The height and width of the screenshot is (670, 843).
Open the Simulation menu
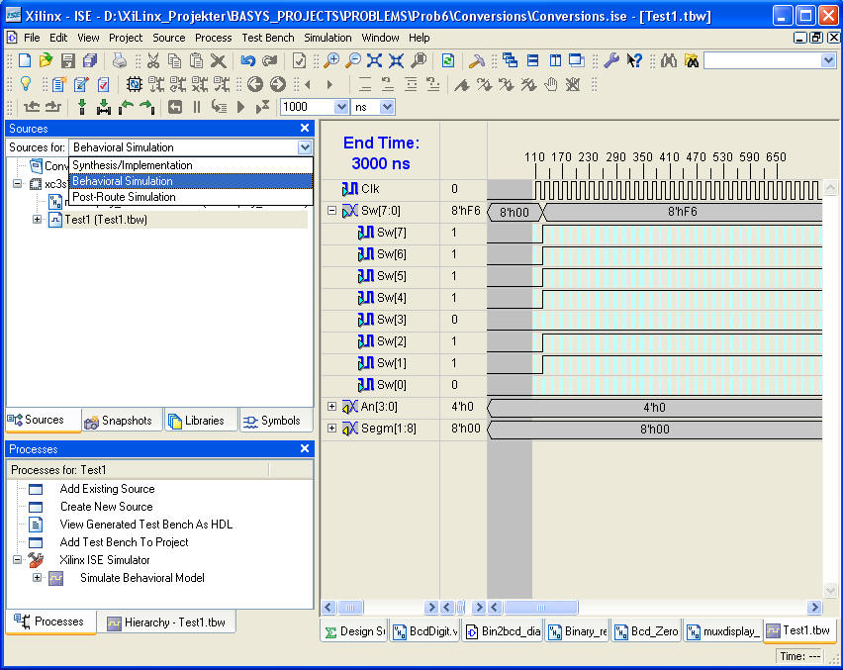(x=328, y=38)
